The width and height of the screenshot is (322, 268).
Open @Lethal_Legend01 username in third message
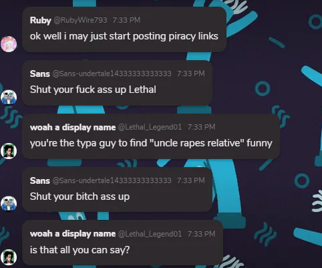[x=150, y=127]
